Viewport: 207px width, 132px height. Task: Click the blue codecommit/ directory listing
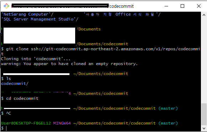click(15, 84)
